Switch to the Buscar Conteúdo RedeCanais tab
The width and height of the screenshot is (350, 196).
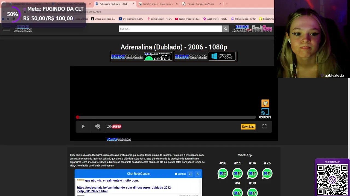pos(71,4)
